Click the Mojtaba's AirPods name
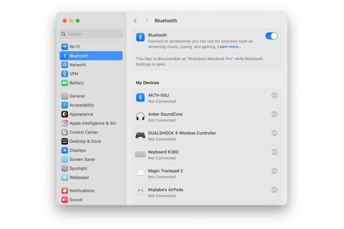Screen dimensions: 344x229 point(166,190)
